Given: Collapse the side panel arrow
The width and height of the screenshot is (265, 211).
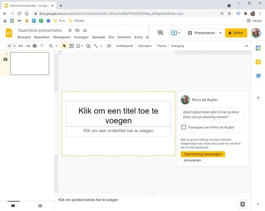Looking at the screenshot, I should (x=258, y=204).
